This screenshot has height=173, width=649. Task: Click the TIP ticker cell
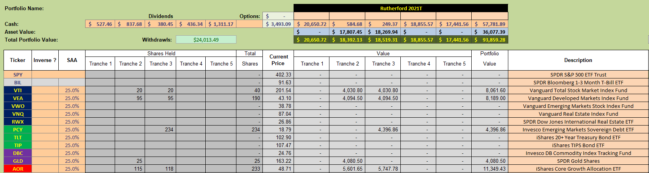click(18, 145)
